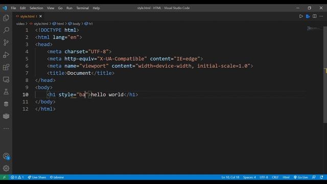Show errors and warnings panel
The height and width of the screenshot is (184, 327).
click(x=17, y=177)
